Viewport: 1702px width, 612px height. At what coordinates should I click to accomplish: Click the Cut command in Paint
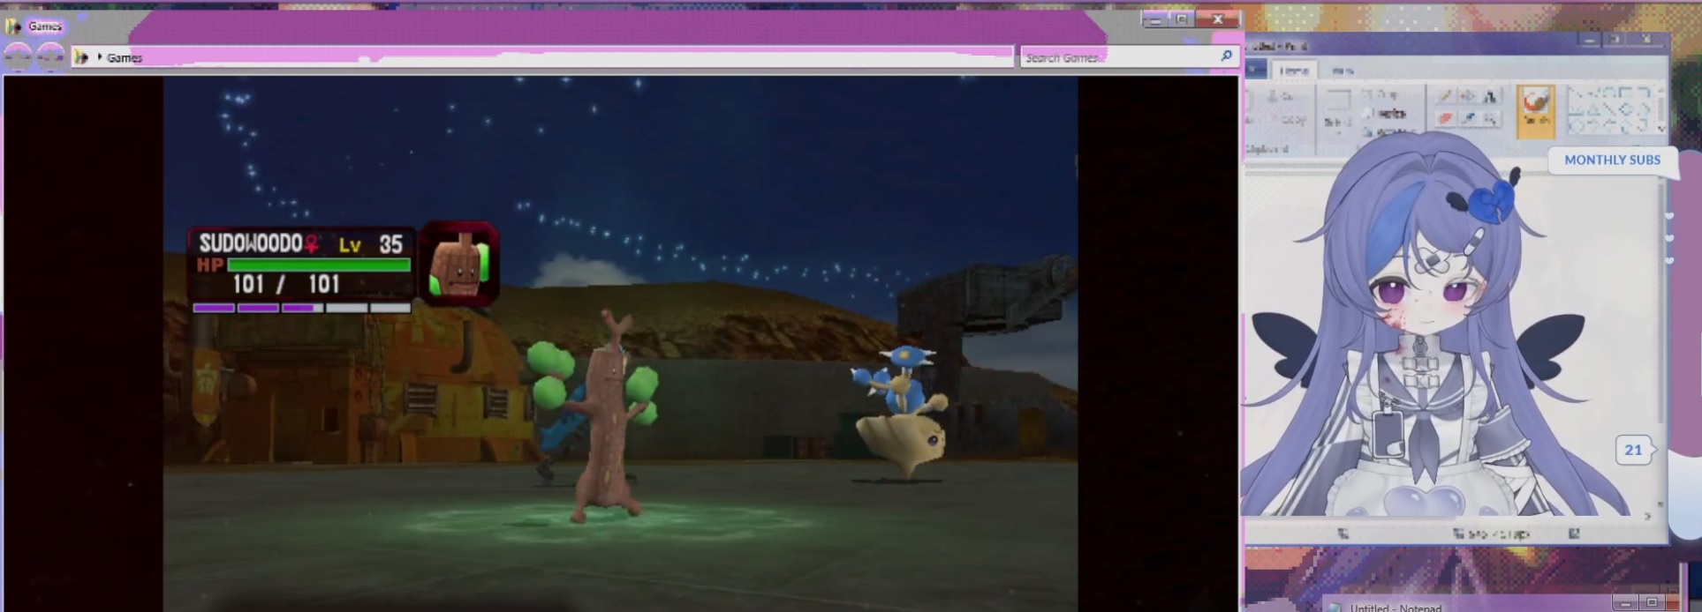tap(1280, 96)
